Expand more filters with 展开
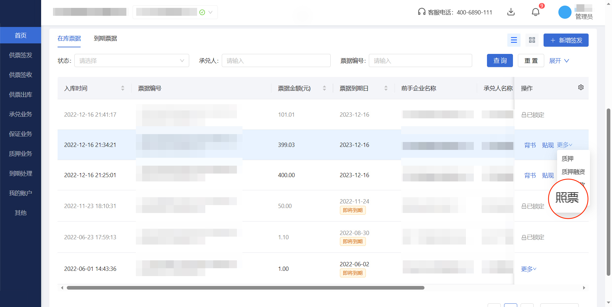Viewport: 612px width, 307px height. tap(559, 61)
